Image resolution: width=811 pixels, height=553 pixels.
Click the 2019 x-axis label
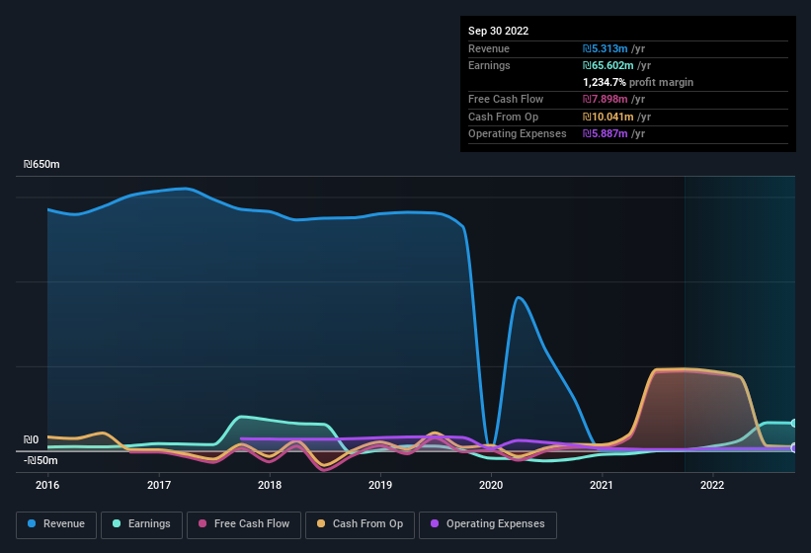click(380, 485)
